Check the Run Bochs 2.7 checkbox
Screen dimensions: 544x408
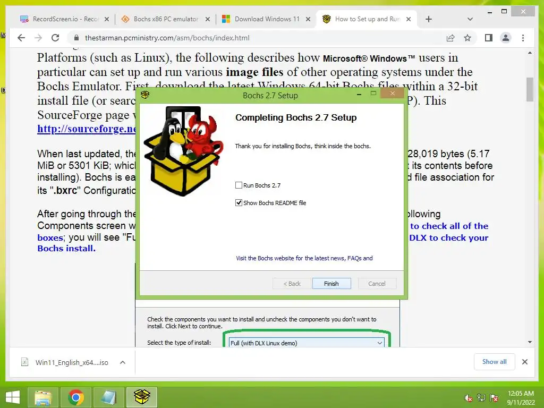pyautogui.click(x=239, y=185)
